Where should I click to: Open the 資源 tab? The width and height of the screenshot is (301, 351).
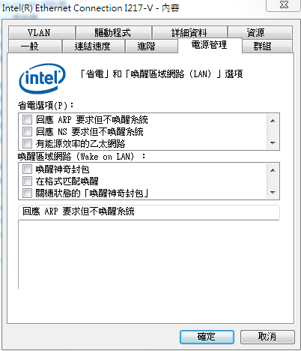tap(260, 32)
